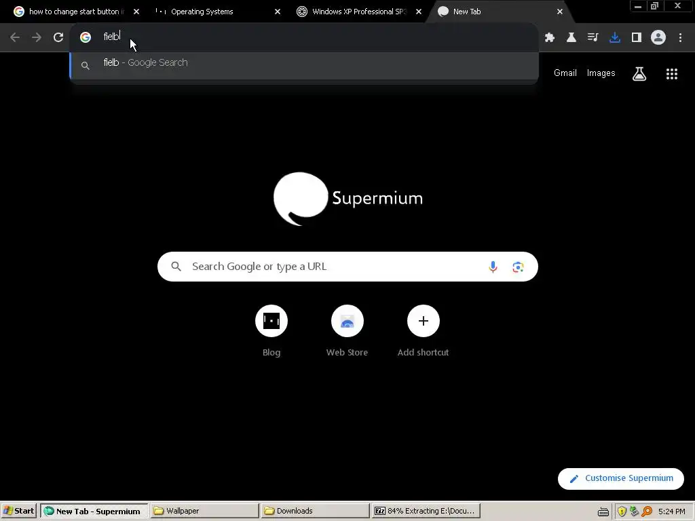This screenshot has height=521, width=695.
Task: Click the Google icon in address bar
Action: pyautogui.click(x=85, y=37)
